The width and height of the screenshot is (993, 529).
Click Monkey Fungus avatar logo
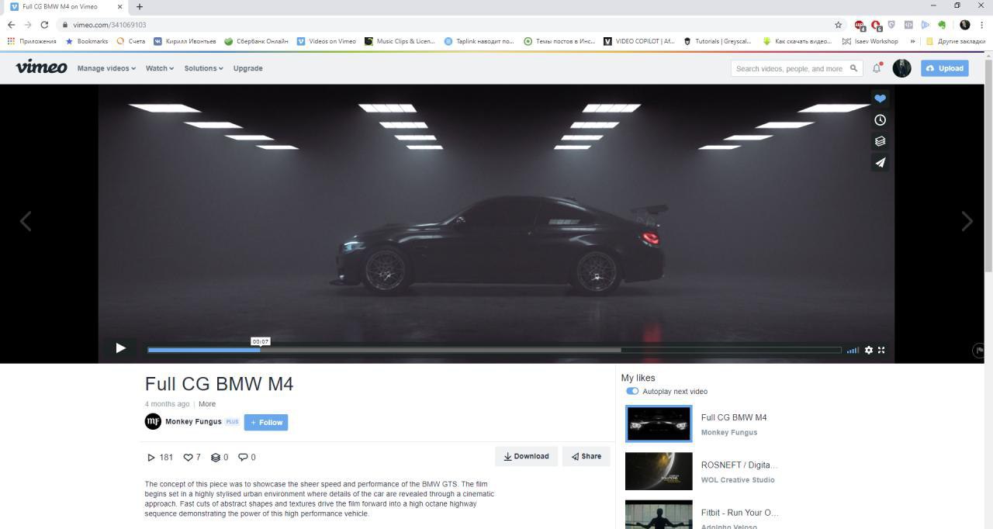click(x=153, y=421)
